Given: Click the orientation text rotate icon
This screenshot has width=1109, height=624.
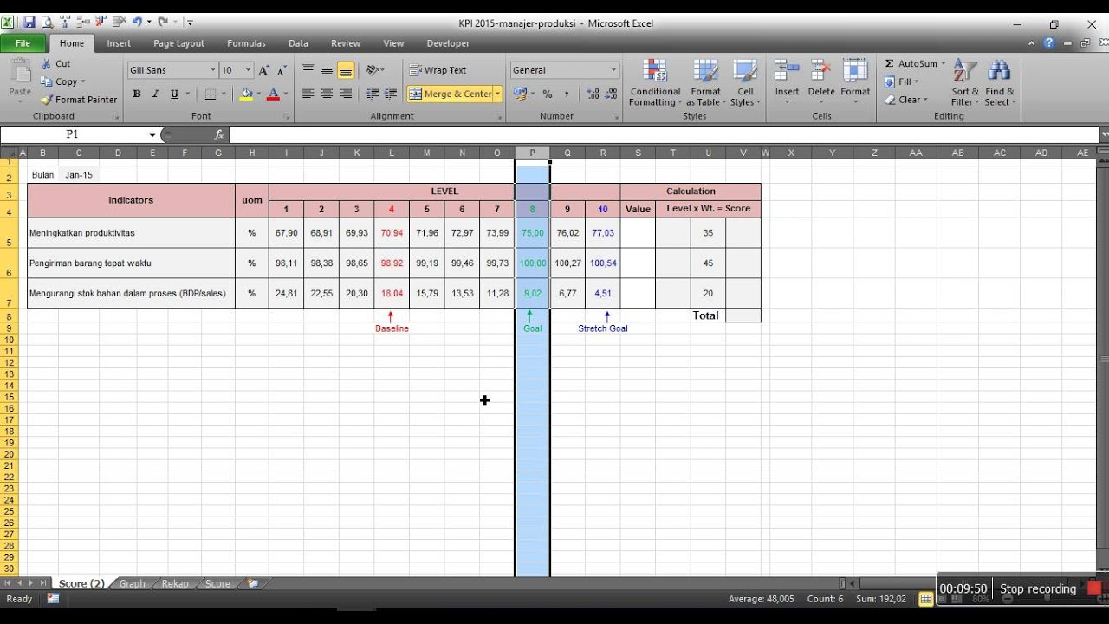Looking at the screenshot, I should 373,70.
